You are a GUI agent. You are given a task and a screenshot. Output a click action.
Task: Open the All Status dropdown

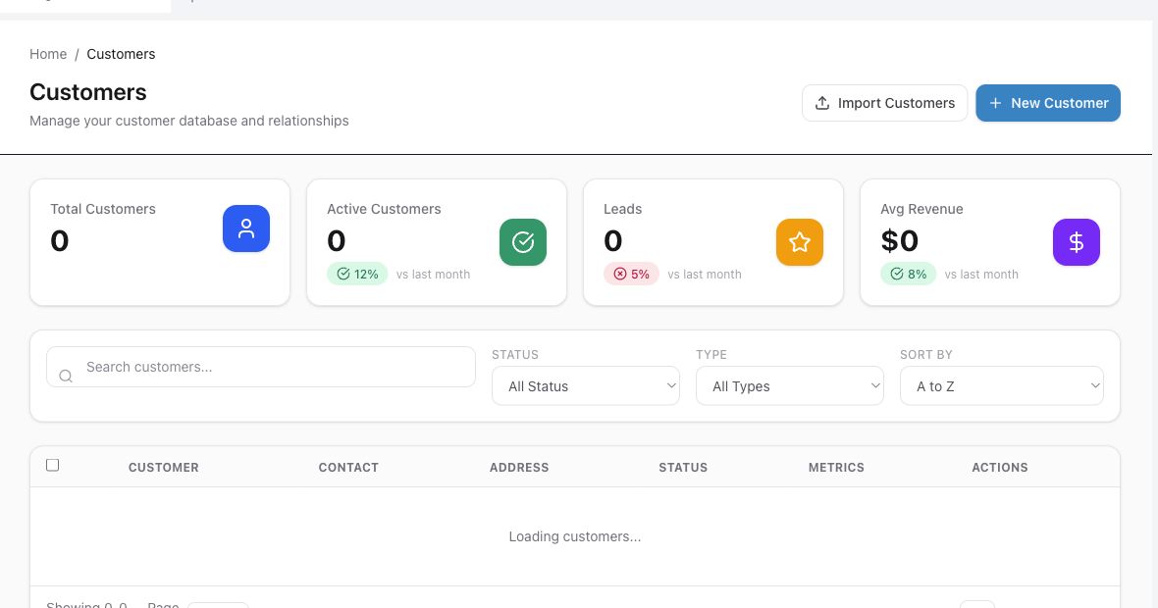pyautogui.click(x=586, y=386)
